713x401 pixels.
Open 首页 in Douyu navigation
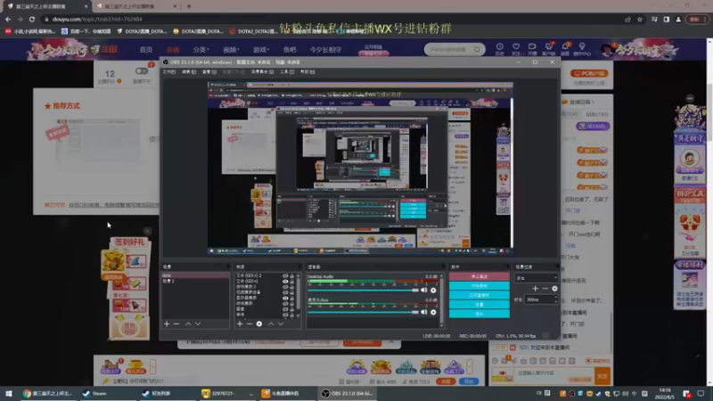(x=146, y=50)
